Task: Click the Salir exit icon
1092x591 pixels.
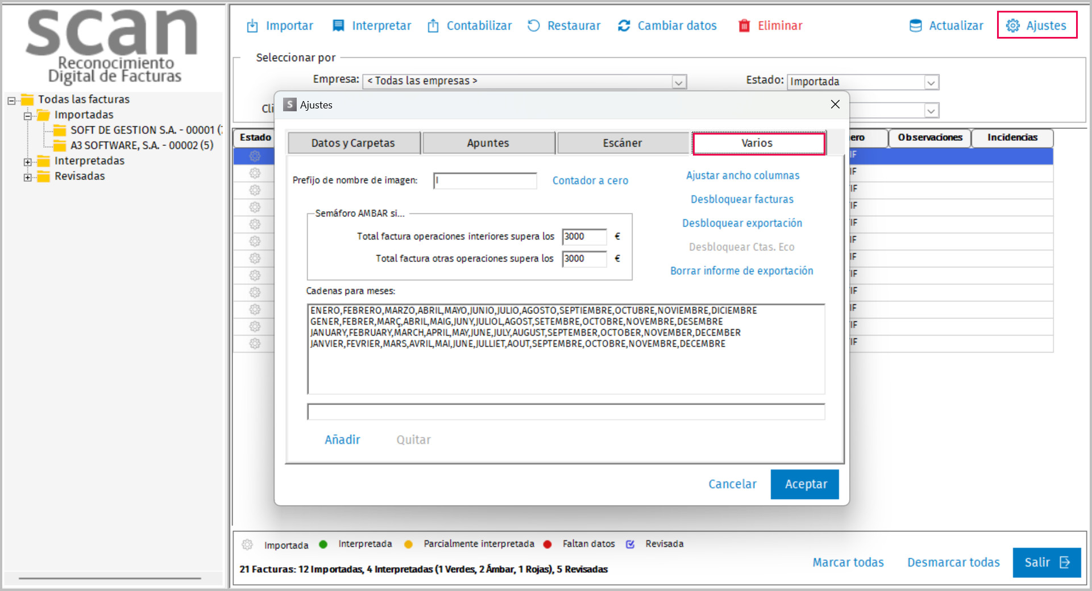Action: 1065,562
